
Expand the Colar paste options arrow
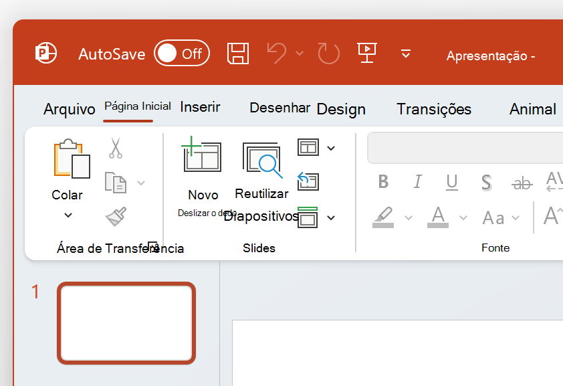click(68, 215)
